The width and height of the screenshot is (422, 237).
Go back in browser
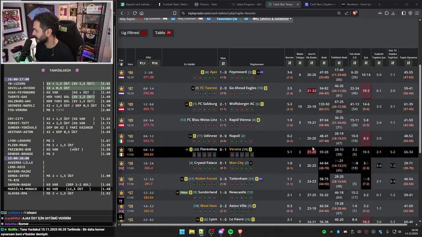click(x=122, y=13)
